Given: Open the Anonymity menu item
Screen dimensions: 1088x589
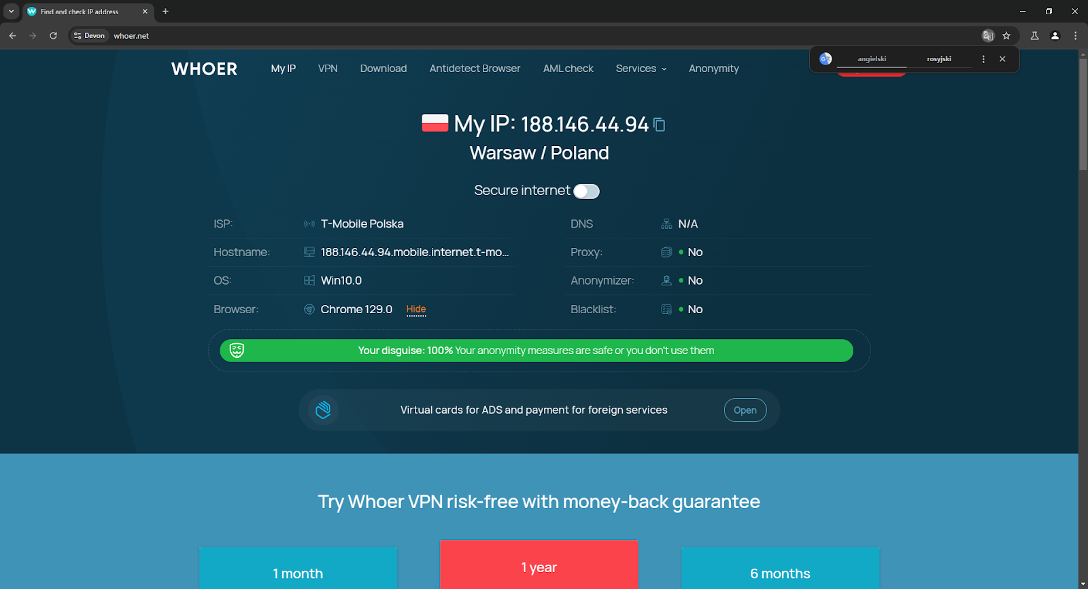Looking at the screenshot, I should point(714,69).
